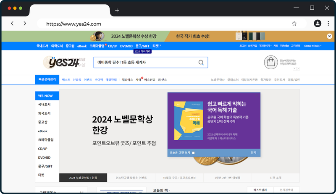
Task: Open the 매장안내 nav link
Action: point(111,80)
